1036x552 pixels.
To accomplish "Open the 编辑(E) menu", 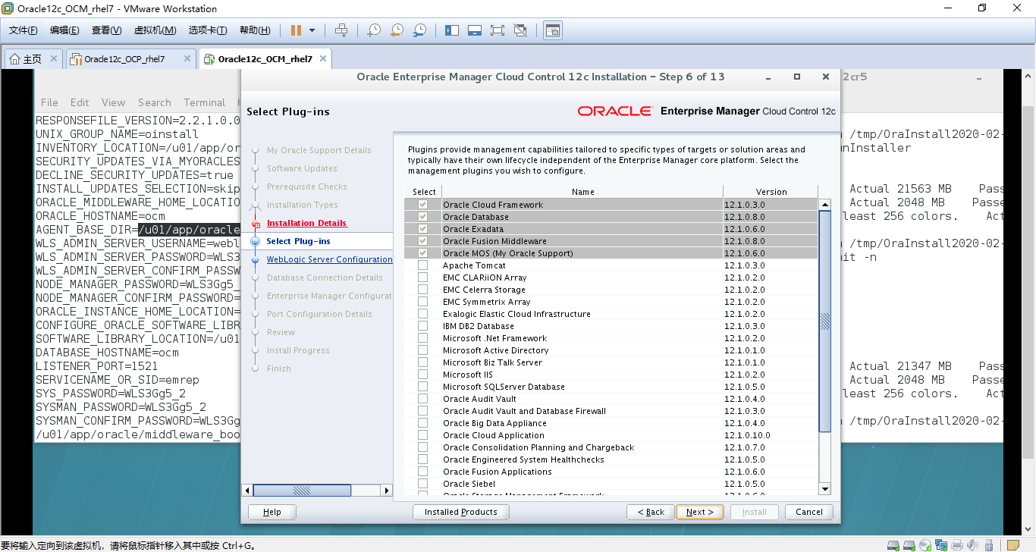I will (x=64, y=30).
